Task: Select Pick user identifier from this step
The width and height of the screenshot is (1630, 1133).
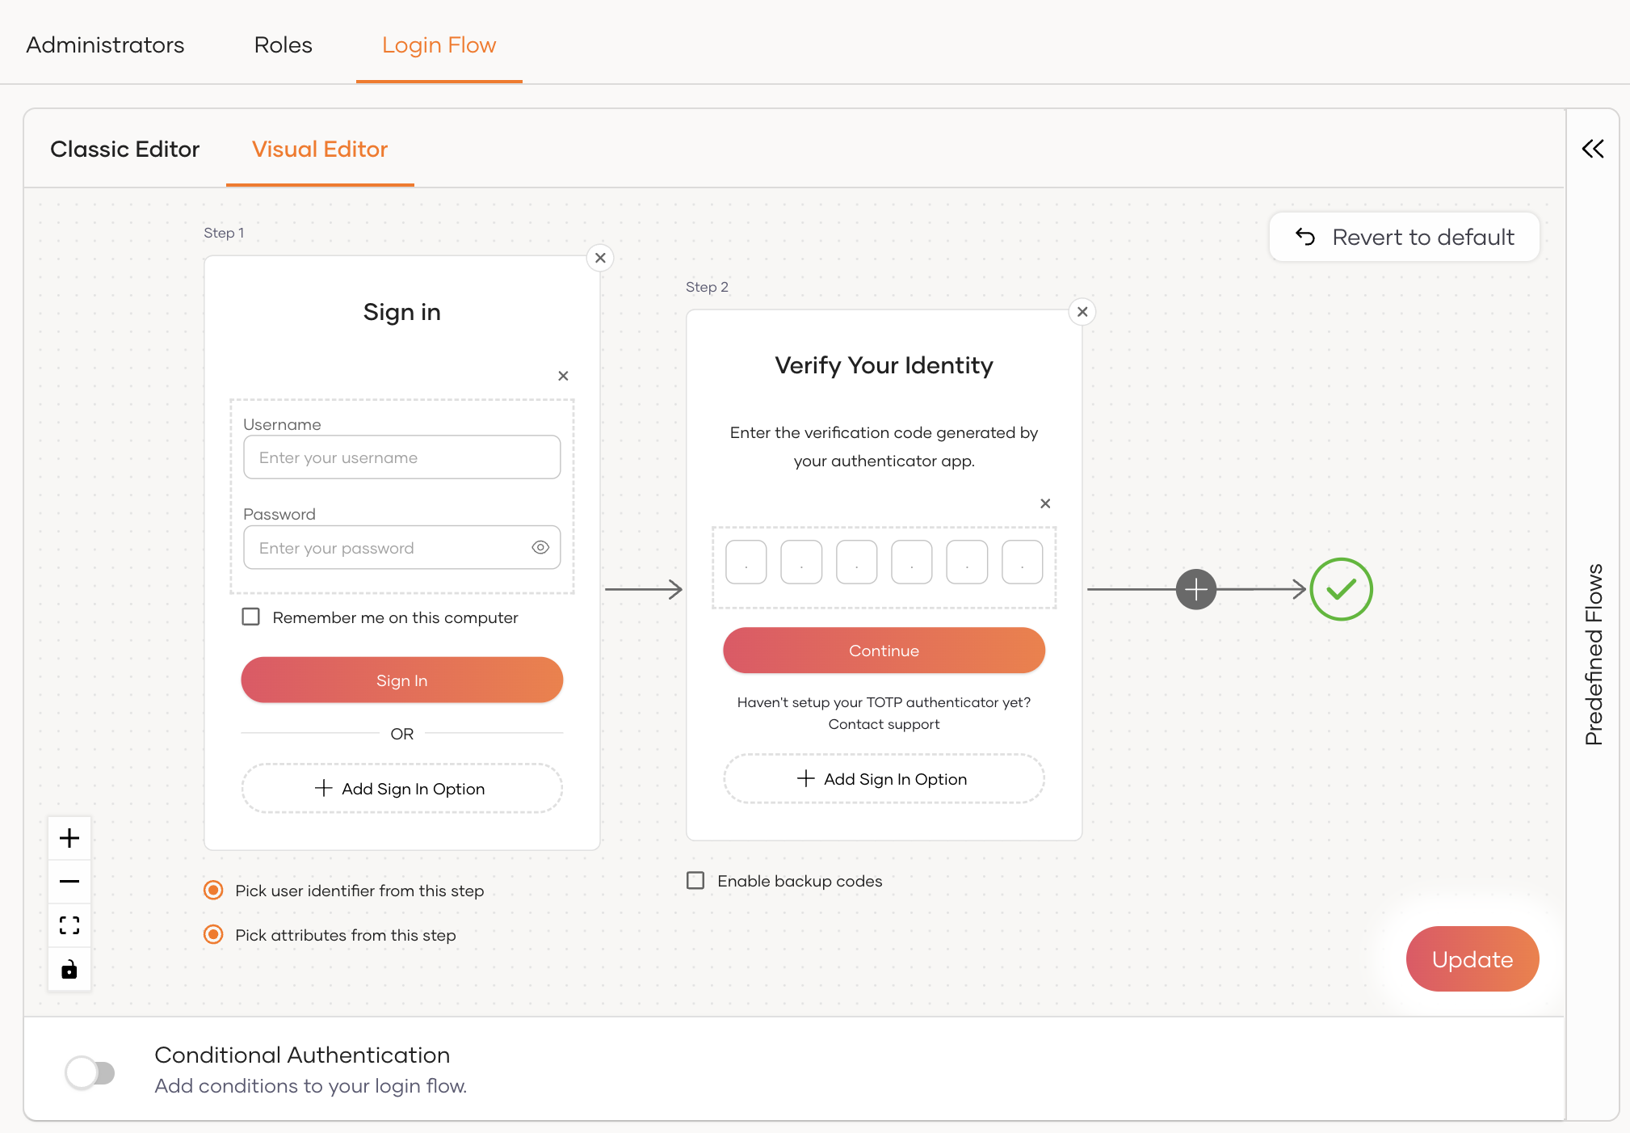Action: coord(213,891)
